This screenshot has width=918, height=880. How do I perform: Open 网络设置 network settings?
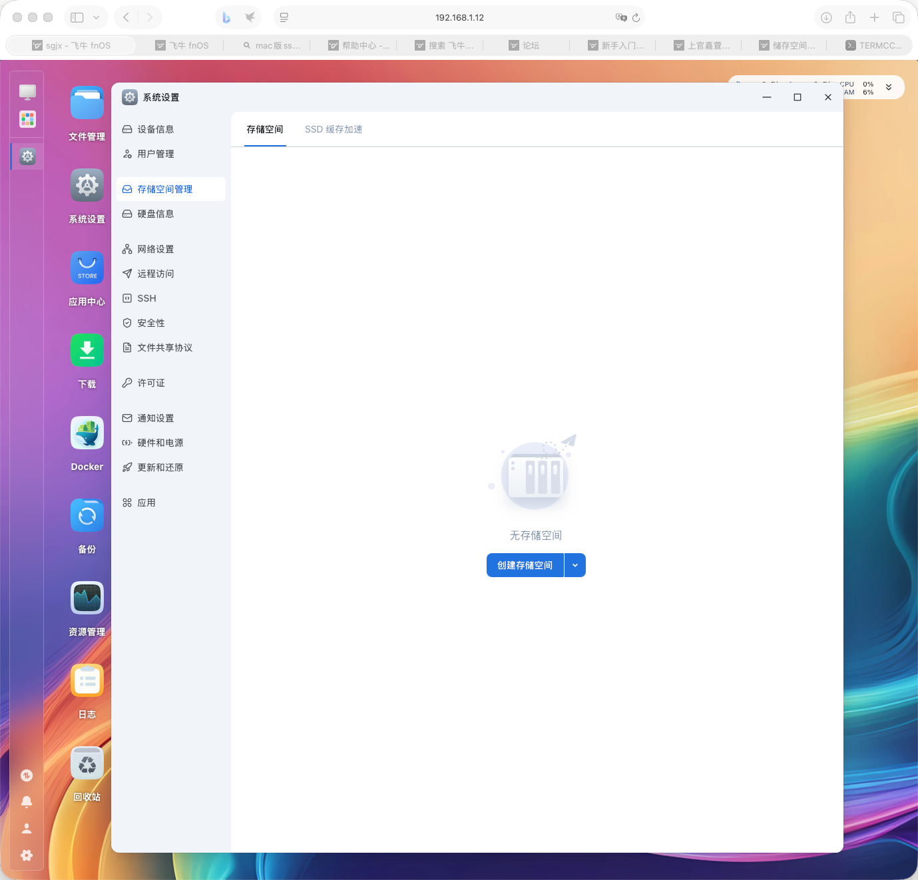[x=155, y=248]
